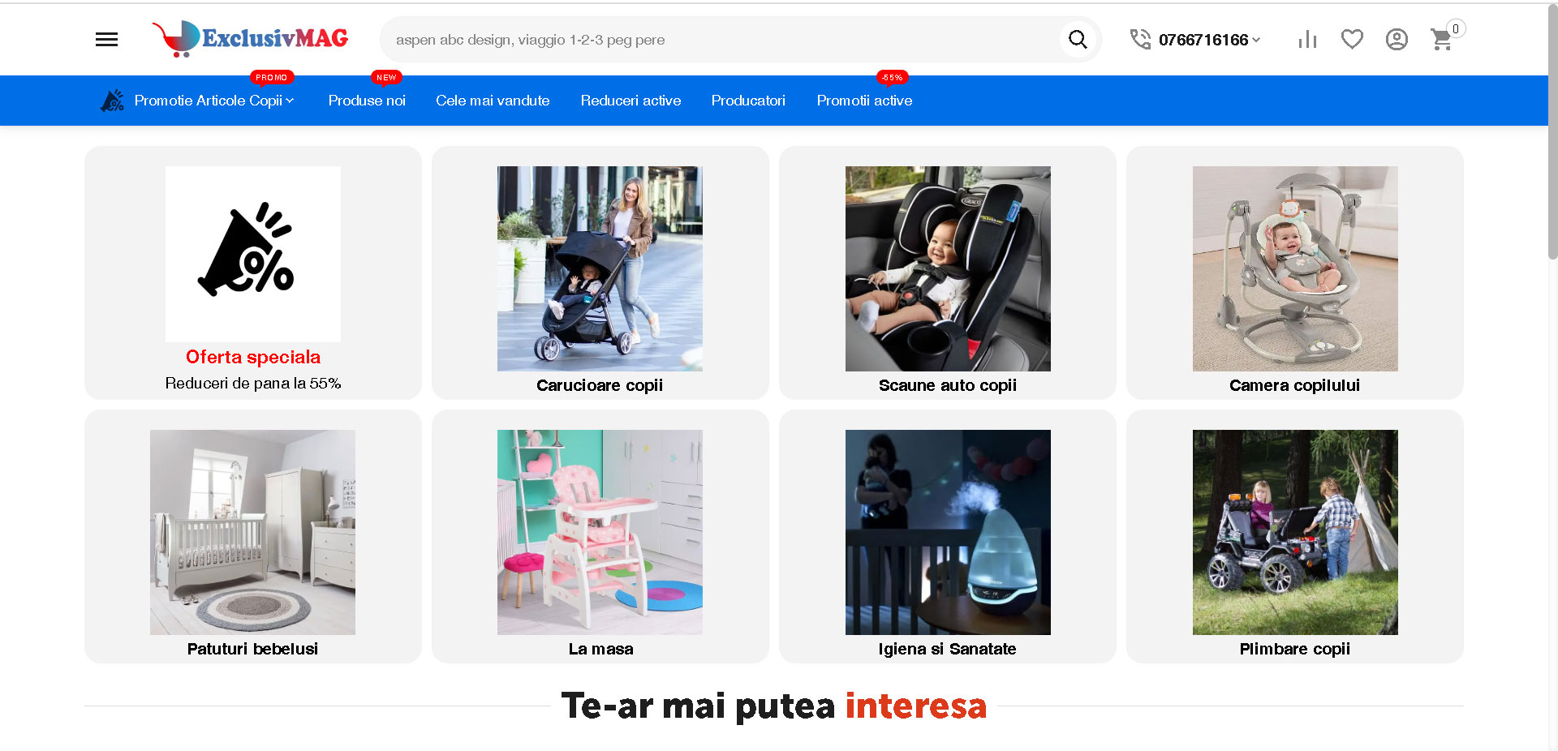Open the compare products bars icon

coord(1307,39)
